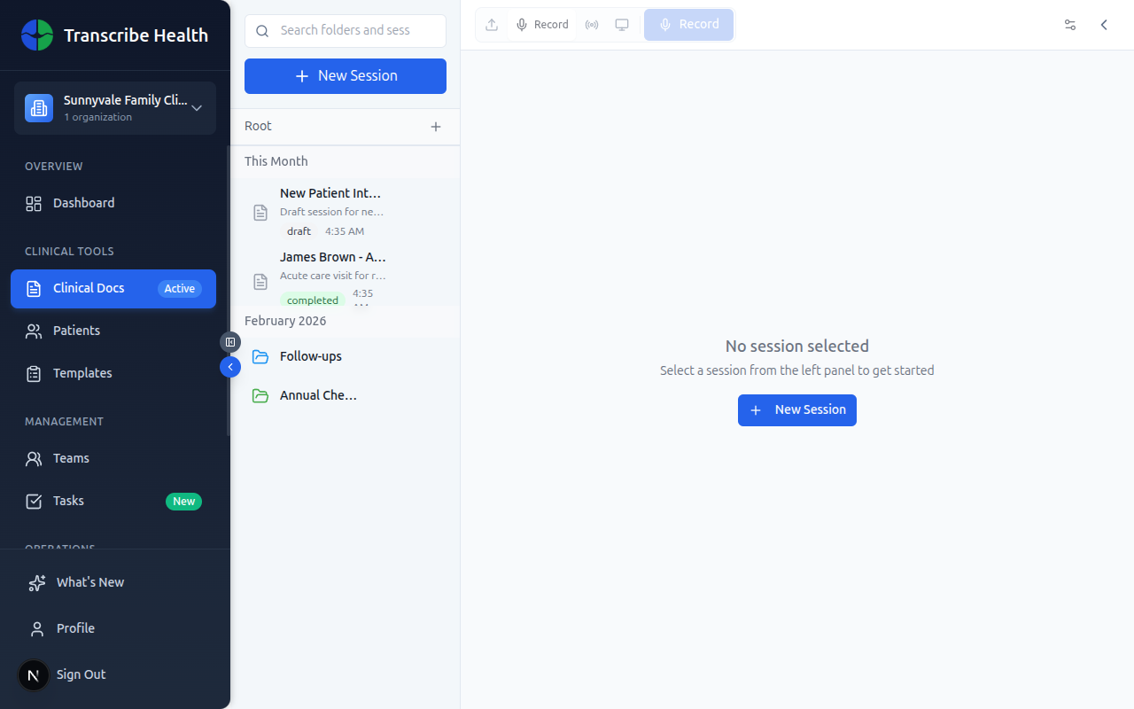The height and width of the screenshot is (709, 1134).
Task: Click the screen monitor capture icon
Action: 622,25
